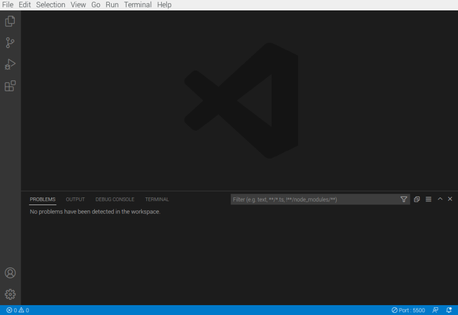Click the Manage gear icon
This screenshot has height=315, width=458.
(x=10, y=294)
